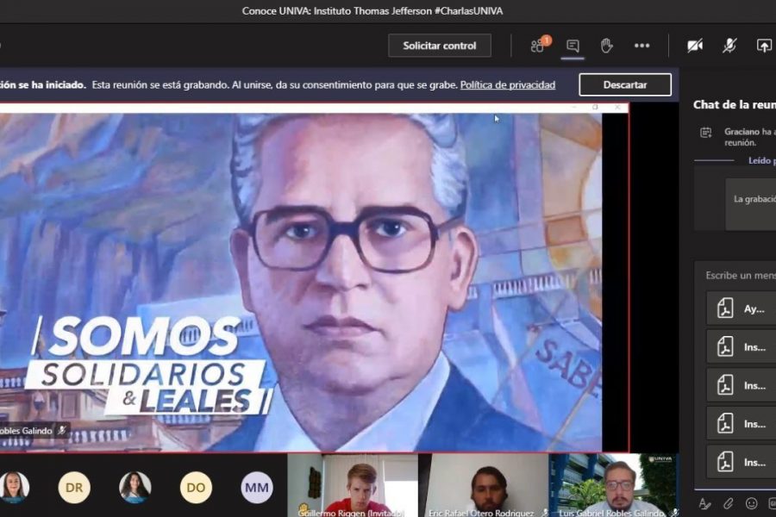Open the last Ins... PDF attachment
Image resolution: width=776 pixels, height=517 pixels.
click(x=741, y=462)
